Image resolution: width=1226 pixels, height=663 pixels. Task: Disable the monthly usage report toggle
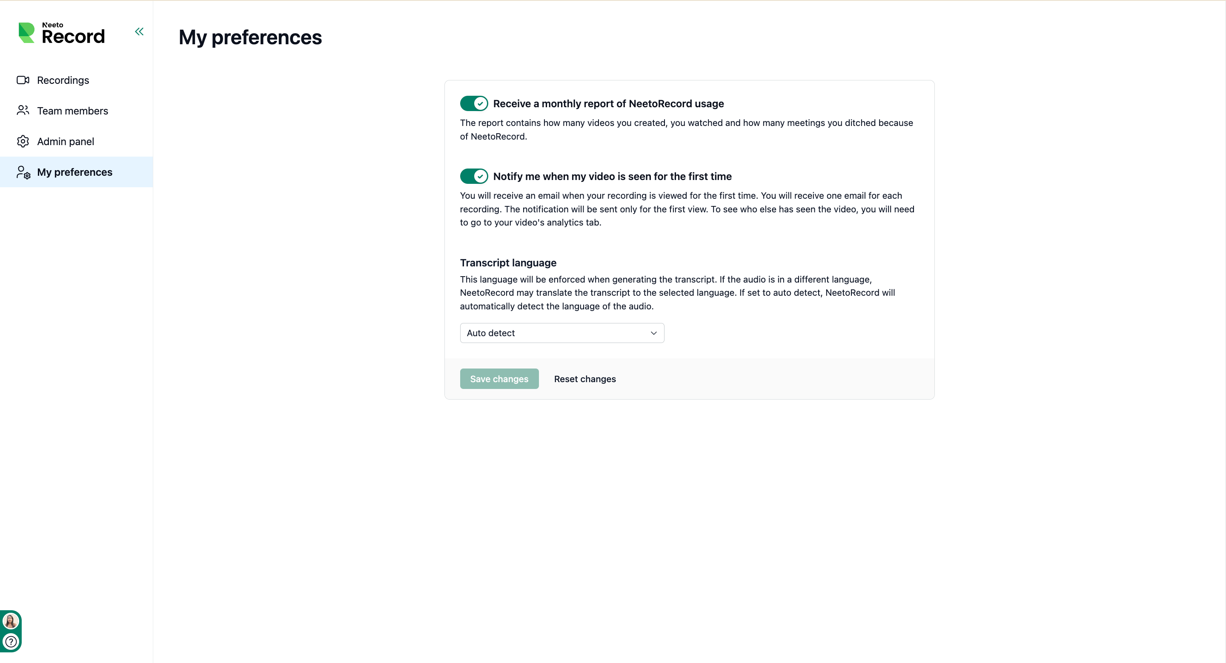click(x=474, y=103)
